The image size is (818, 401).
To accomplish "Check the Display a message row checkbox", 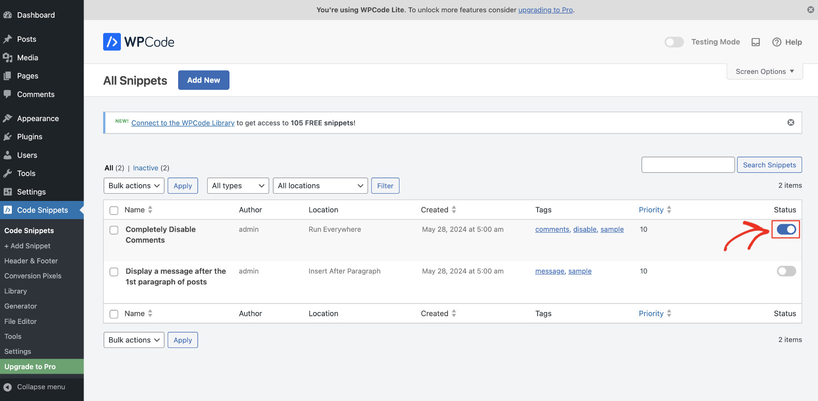I will tap(114, 272).
